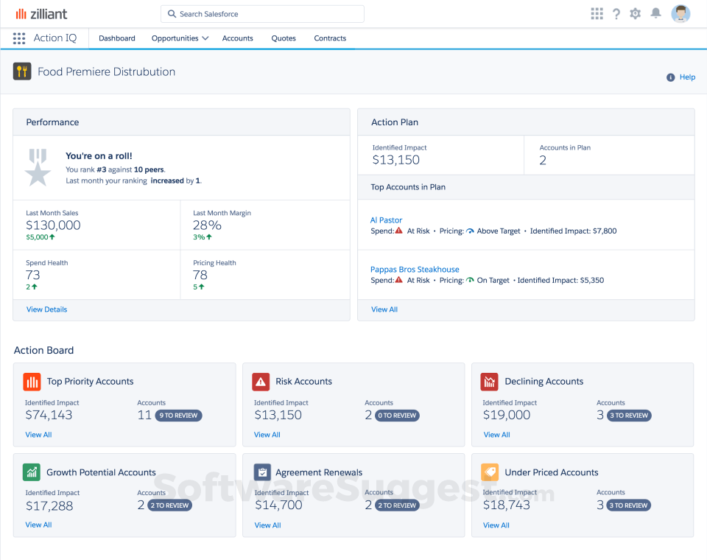Open the notifications bell
The height and width of the screenshot is (560, 707).
click(x=655, y=13)
